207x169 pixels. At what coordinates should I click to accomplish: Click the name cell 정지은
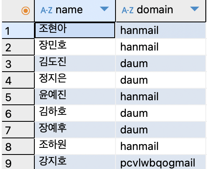pos(75,80)
